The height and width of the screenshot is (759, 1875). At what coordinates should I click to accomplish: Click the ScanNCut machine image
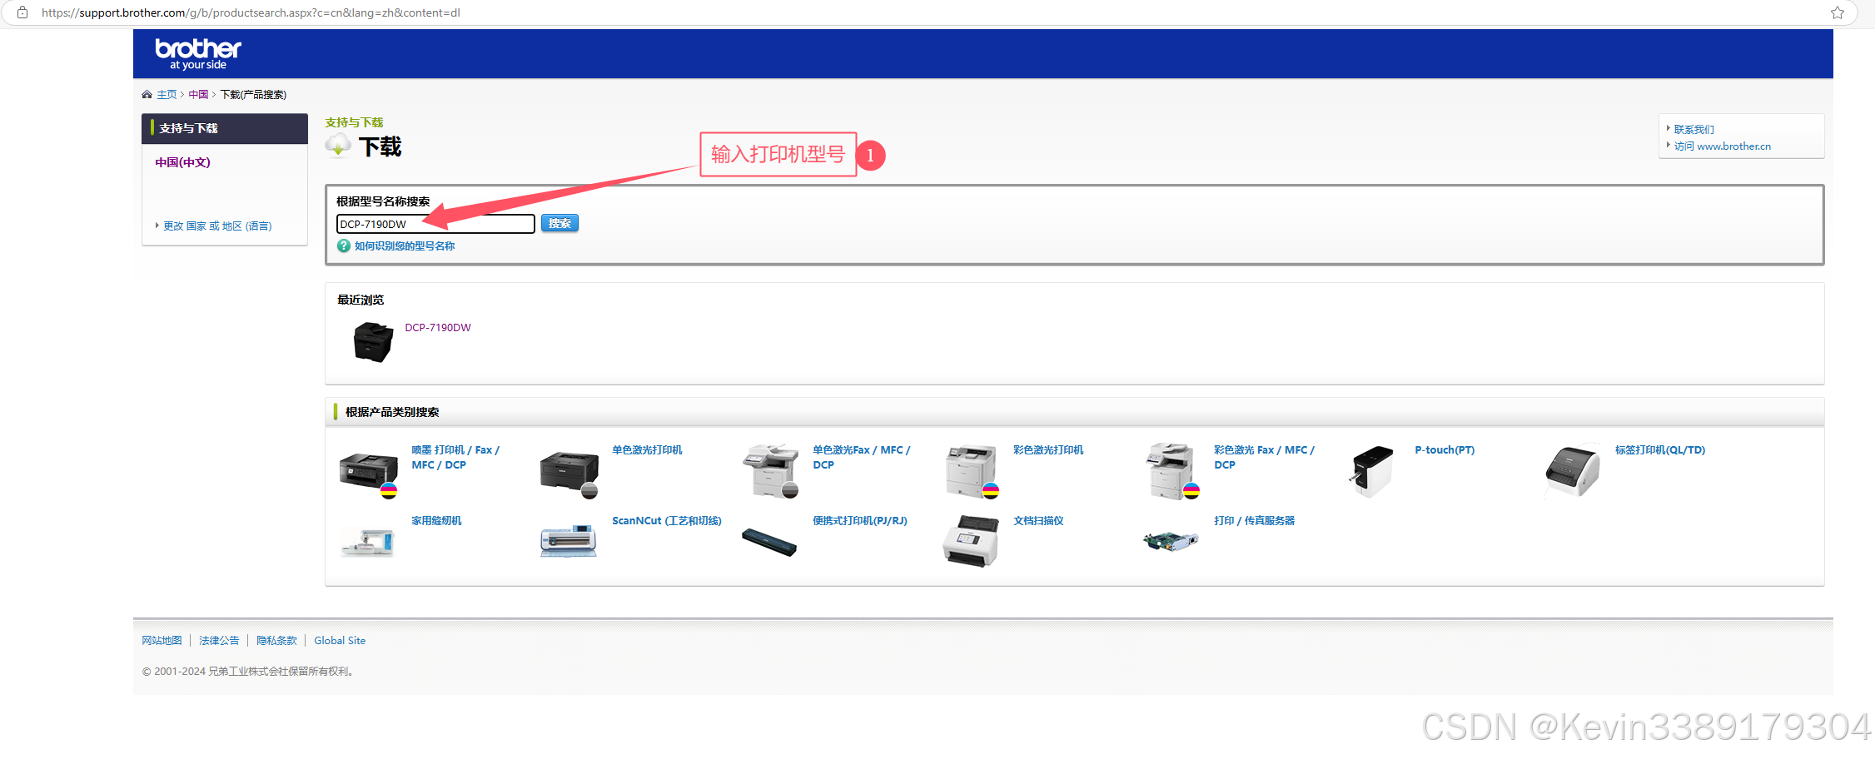click(569, 542)
